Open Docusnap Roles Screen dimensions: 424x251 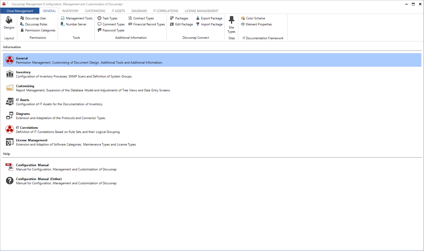[34, 24]
